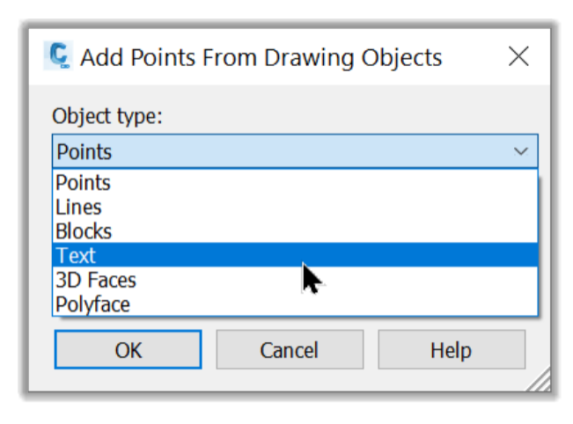Click the "Object type:" label
This screenshot has height=424, width=573.
pyautogui.click(x=107, y=116)
